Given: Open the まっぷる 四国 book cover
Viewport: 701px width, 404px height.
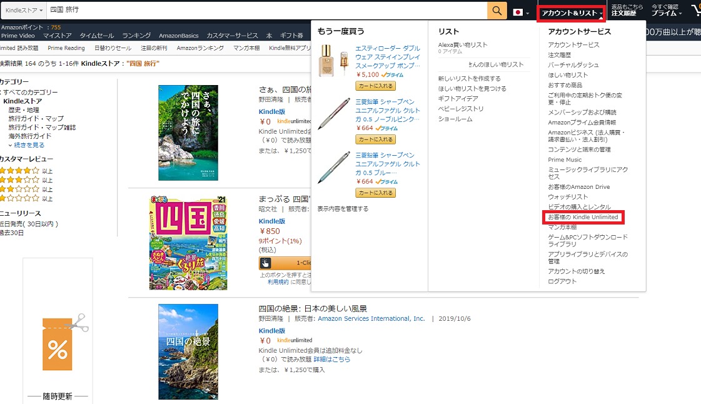Looking at the screenshot, I should pos(188,243).
